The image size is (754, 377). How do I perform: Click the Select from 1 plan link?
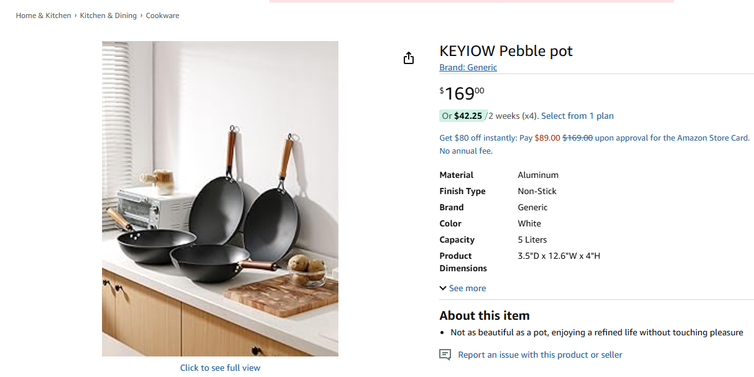coord(577,116)
